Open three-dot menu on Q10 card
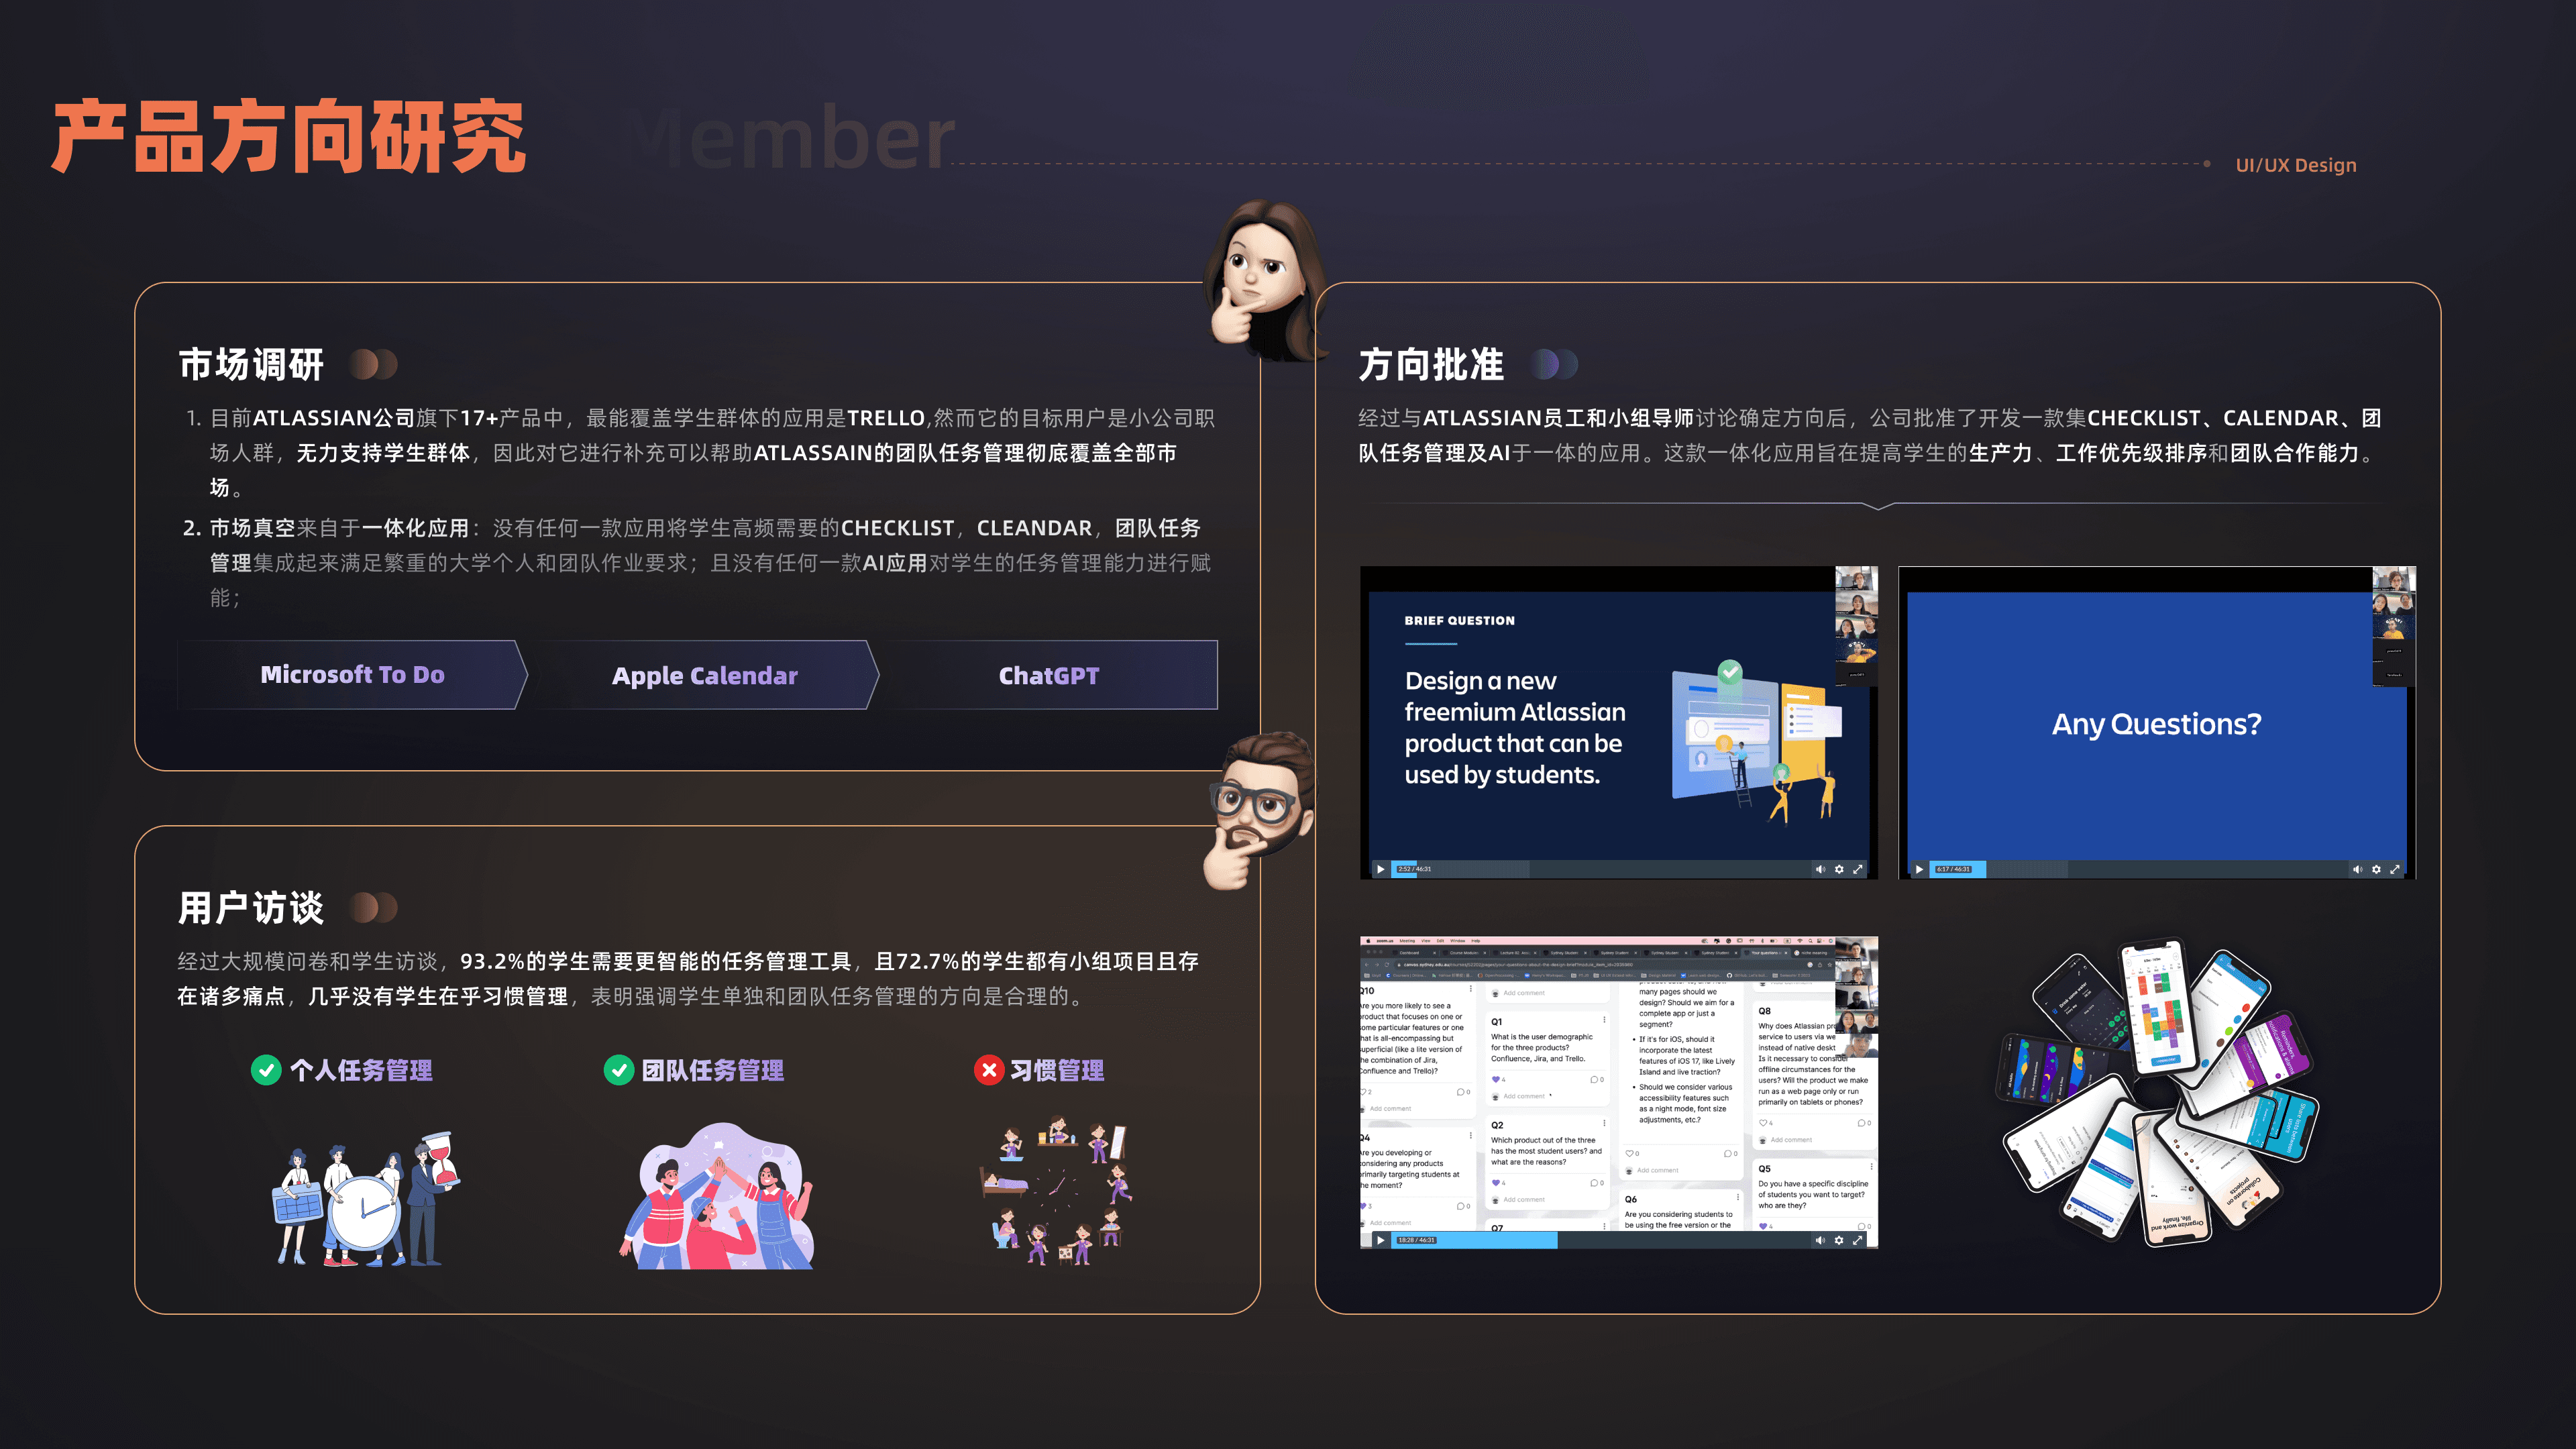This screenshot has height=1449, width=2576. (x=1471, y=989)
